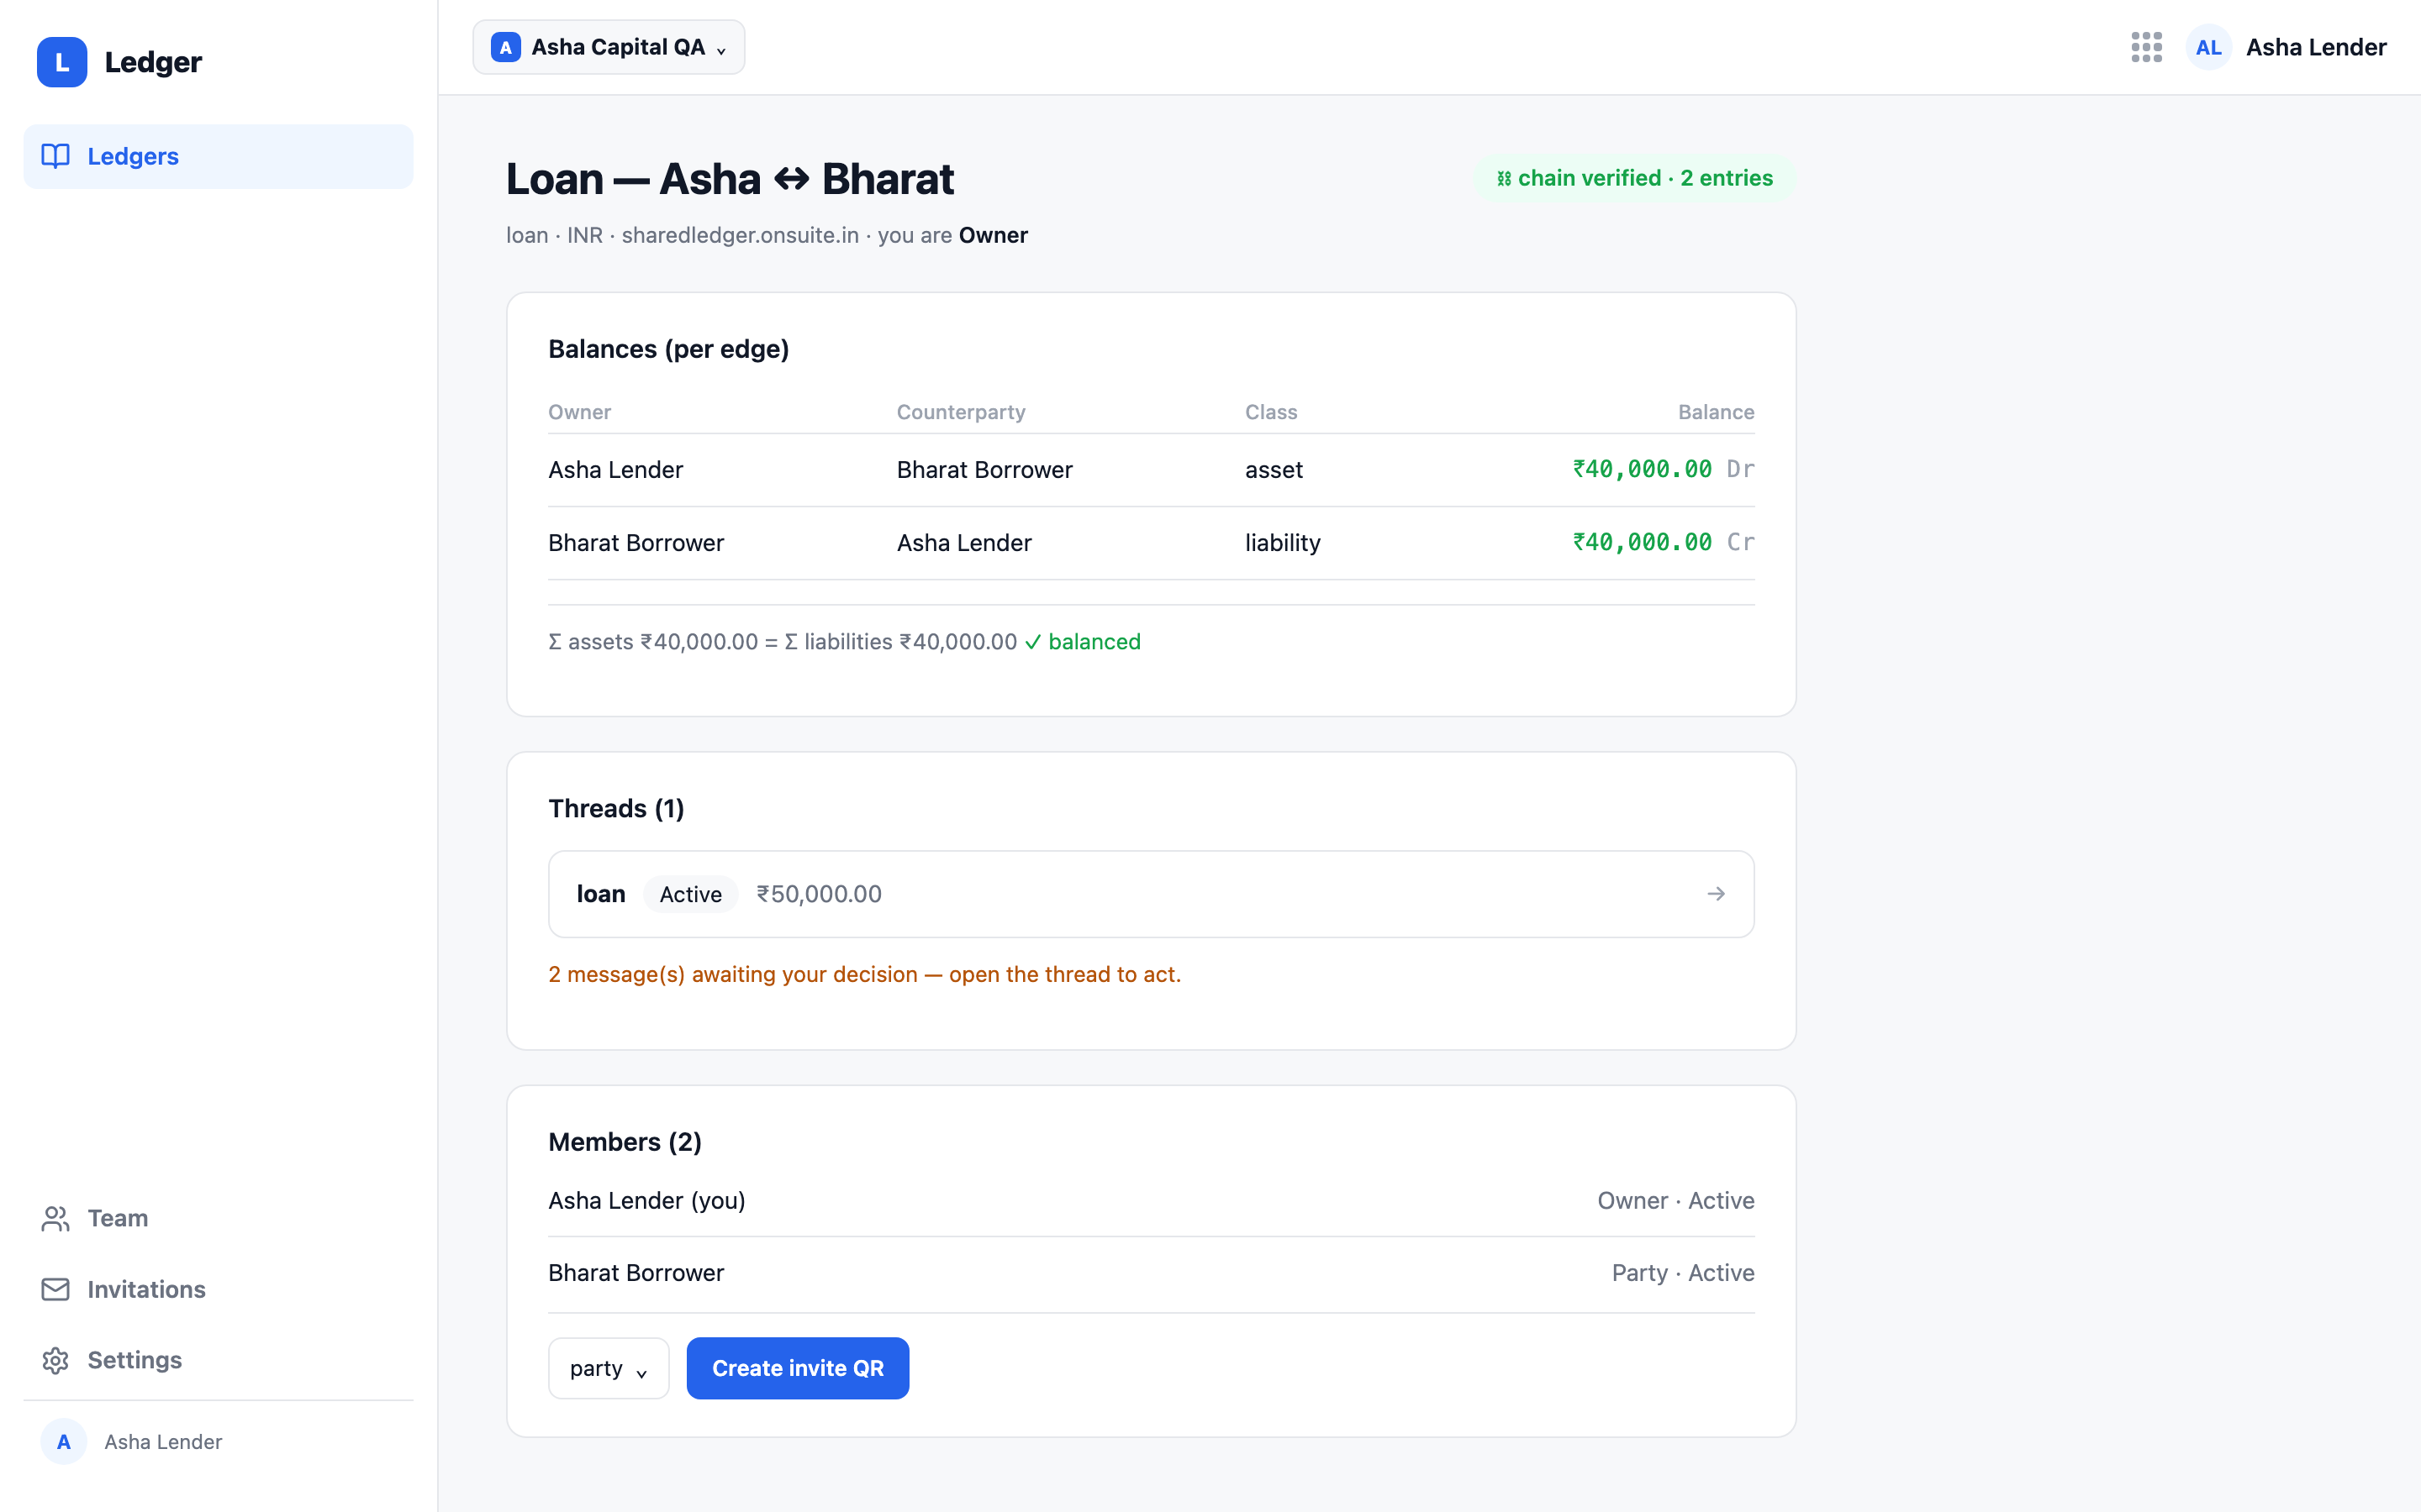
Task: Click the Active status pill on loan thread
Action: pyautogui.click(x=690, y=894)
